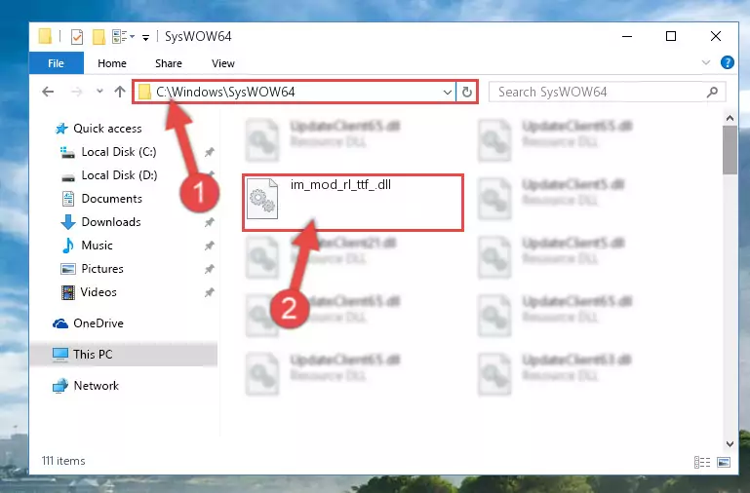Expand the address bar history dropdown

click(x=448, y=92)
